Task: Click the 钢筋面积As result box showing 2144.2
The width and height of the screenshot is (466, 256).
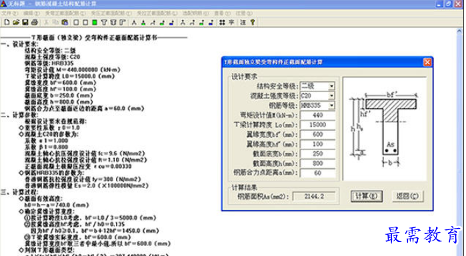Action: pos(314,196)
